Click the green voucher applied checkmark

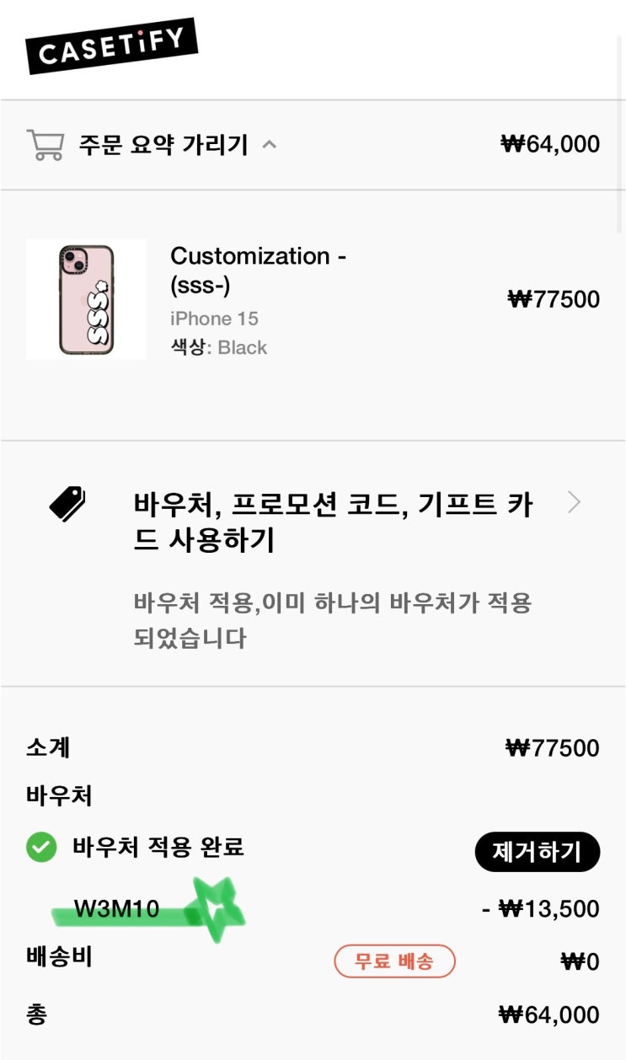click(x=41, y=848)
